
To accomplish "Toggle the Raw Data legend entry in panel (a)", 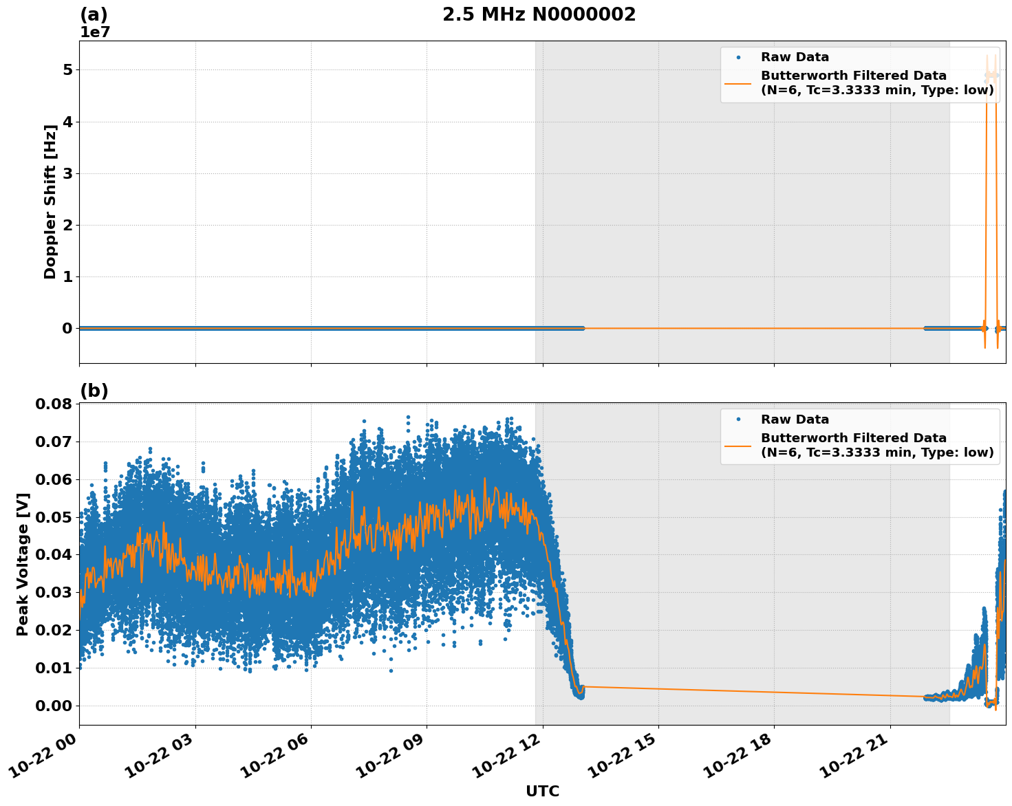I will 795,58.
